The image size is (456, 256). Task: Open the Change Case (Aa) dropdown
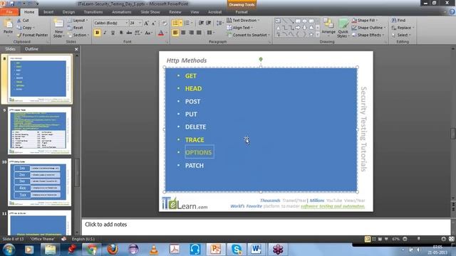148,33
